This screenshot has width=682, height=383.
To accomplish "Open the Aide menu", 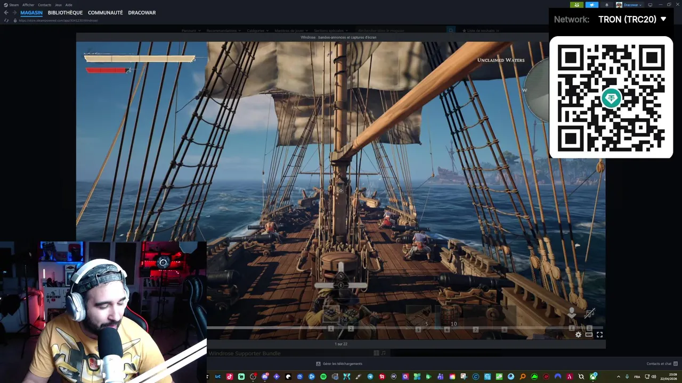I will [69, 5].
